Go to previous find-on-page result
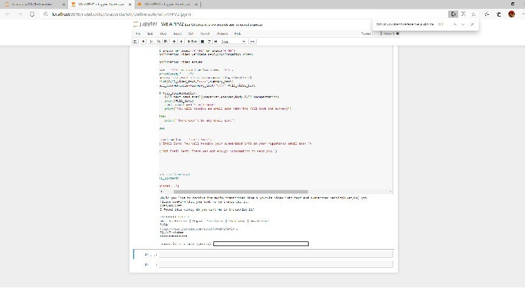 point(455,24)
